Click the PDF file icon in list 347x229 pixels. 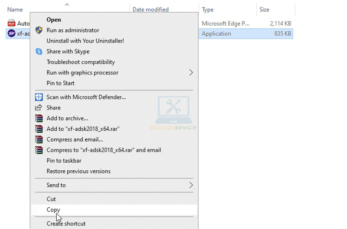[11, 23]
